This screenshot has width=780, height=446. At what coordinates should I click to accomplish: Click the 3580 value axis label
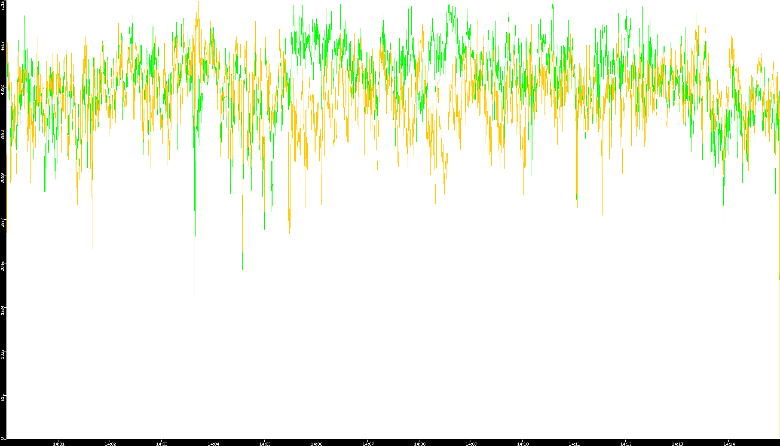click(x=3, y=134)
